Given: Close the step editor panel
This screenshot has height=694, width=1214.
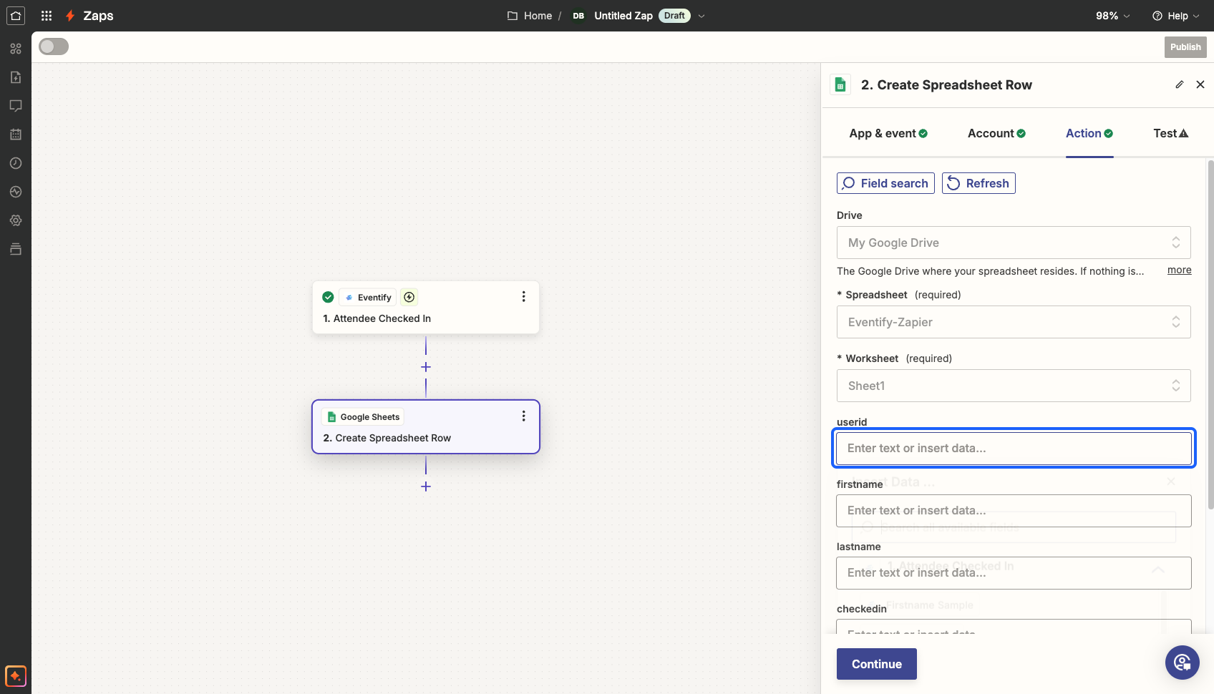Looking at the screenshot, I should (1200, 84).
